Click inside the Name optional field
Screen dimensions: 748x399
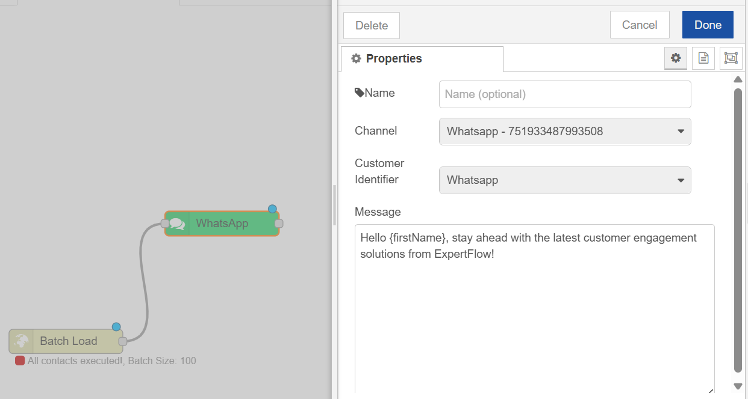pyautogui.click(x=564, y=94)
